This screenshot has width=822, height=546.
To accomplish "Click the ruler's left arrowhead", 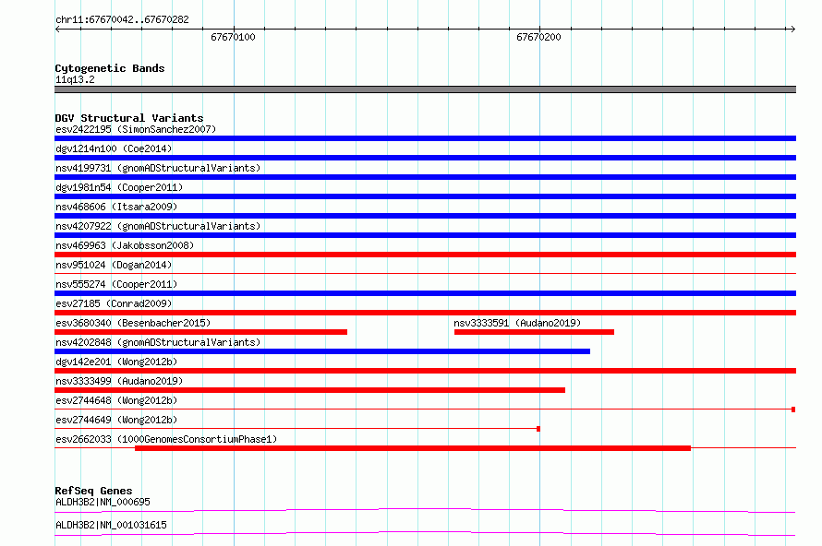I will [x=57, y=30].
